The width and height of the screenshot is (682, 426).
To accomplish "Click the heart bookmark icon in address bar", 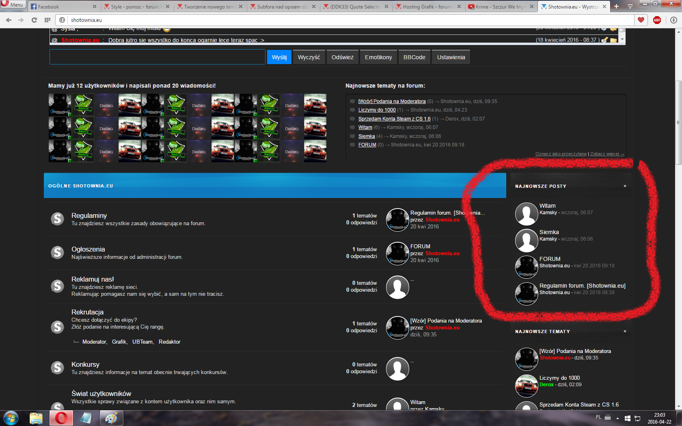I will 641,20.
